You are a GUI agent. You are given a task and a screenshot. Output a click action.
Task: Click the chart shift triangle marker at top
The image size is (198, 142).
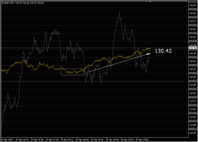(x=150, y=2)
